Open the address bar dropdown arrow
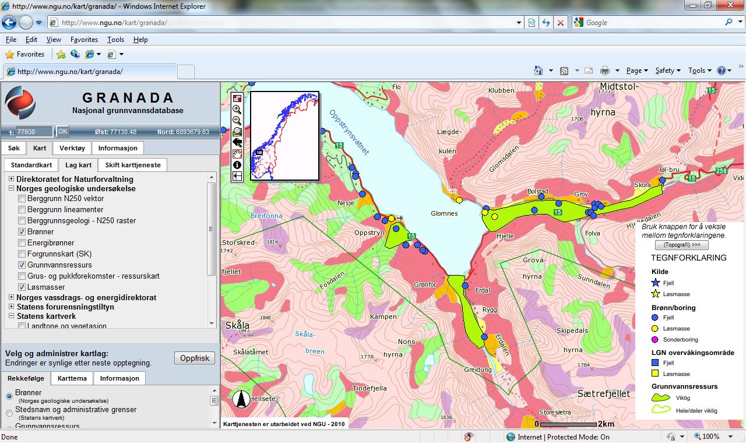The height and width of the screenshot is (443, 746). pos(519,23)
